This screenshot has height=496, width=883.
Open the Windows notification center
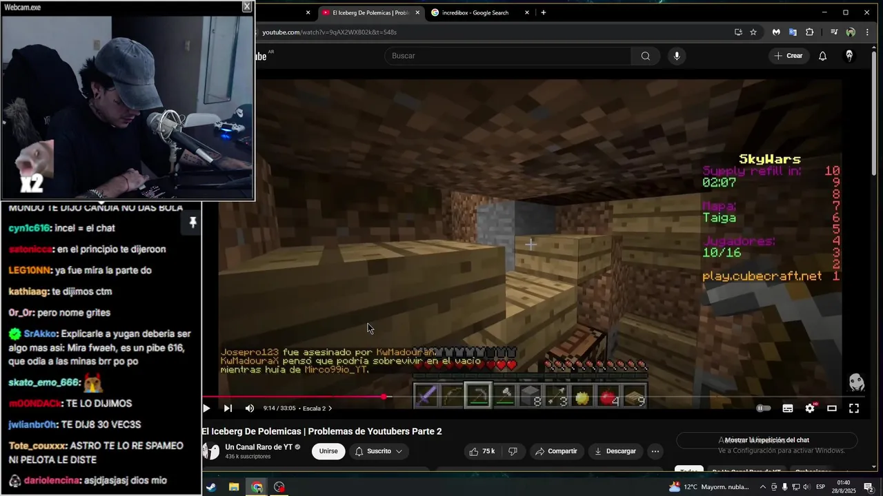pyautogui.click(x=869, y=487)
